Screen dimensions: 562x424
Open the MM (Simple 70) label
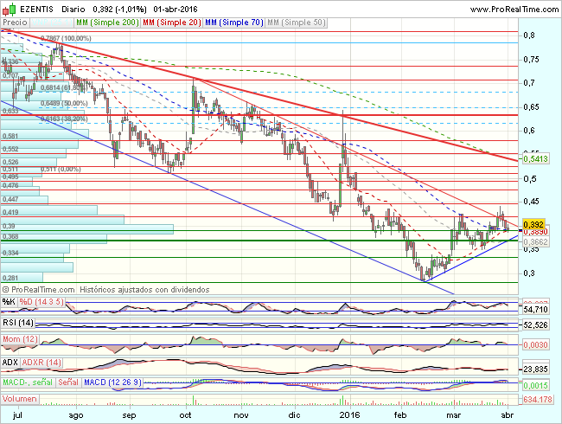tap(234, 22)
